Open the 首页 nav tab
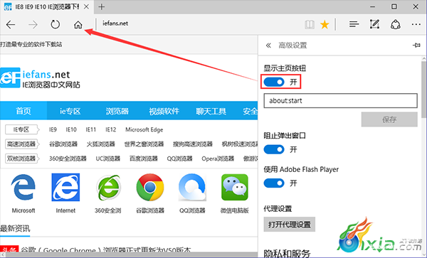 click(23, 111)
